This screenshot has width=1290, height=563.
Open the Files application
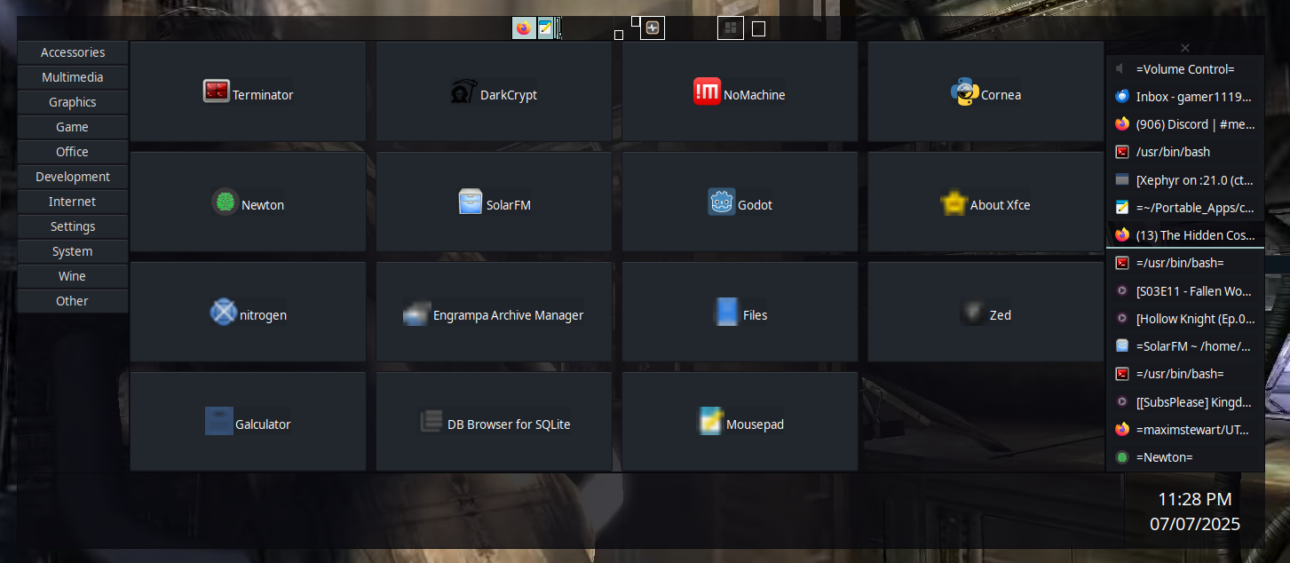pyautogui.click(x=740, y=313)
